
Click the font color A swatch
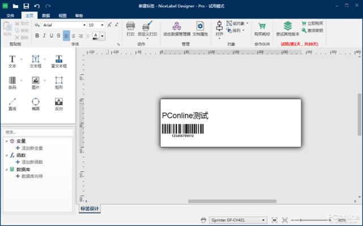tap(96, 36)
